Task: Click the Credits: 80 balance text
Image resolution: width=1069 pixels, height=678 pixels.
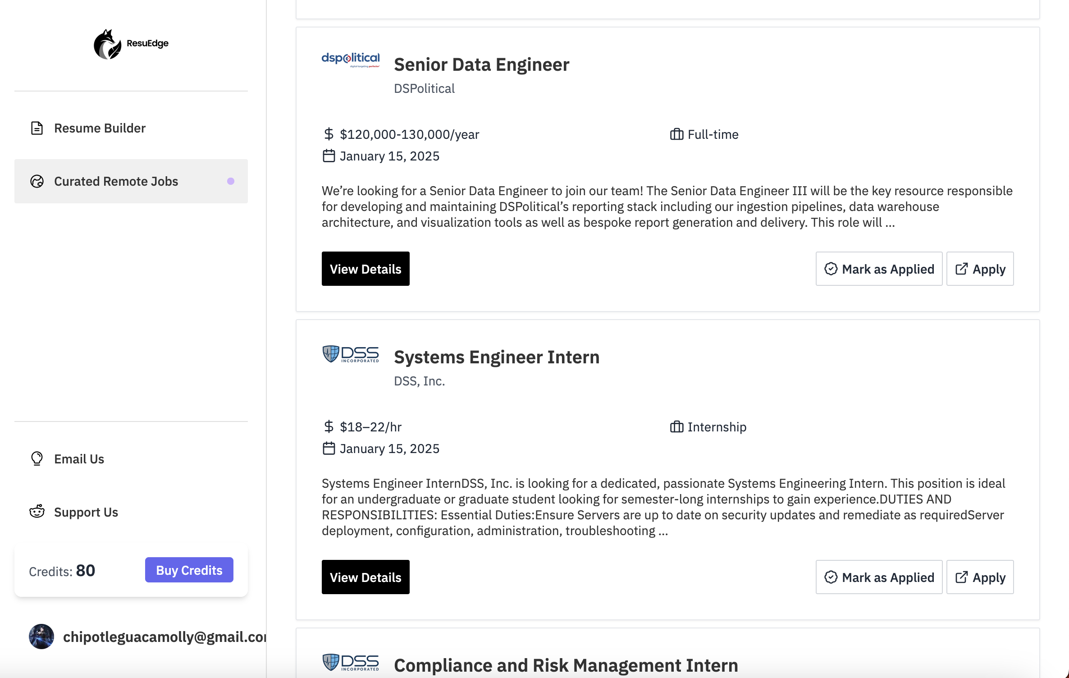Action: click(x=62, y=571)
